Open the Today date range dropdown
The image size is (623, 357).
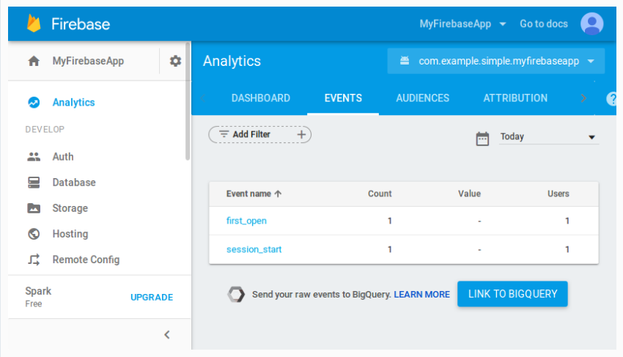coord(548,137)
